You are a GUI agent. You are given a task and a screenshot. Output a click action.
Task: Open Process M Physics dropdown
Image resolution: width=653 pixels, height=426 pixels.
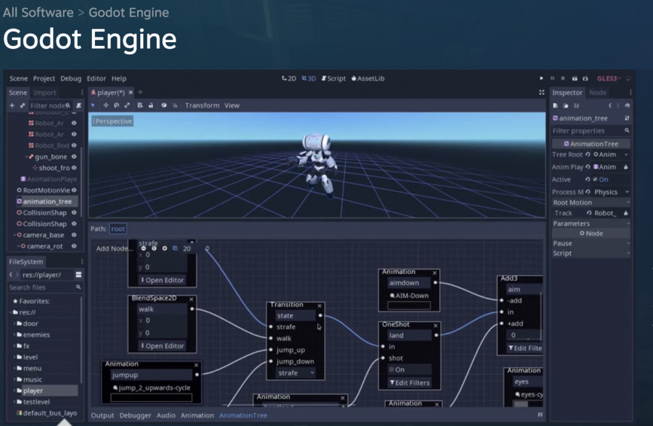(x=611, y=192)
